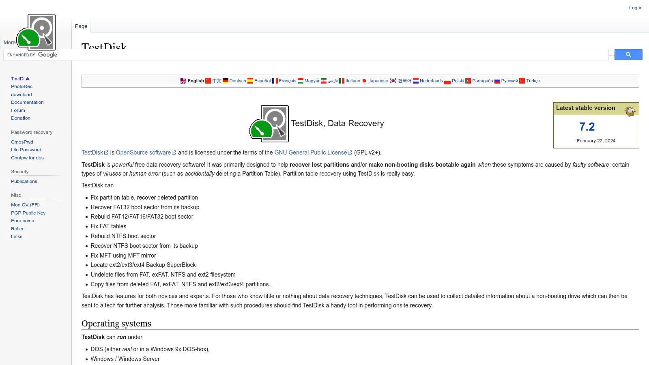Open the More menu
This screenshot has height=365, width=649.
9,42
